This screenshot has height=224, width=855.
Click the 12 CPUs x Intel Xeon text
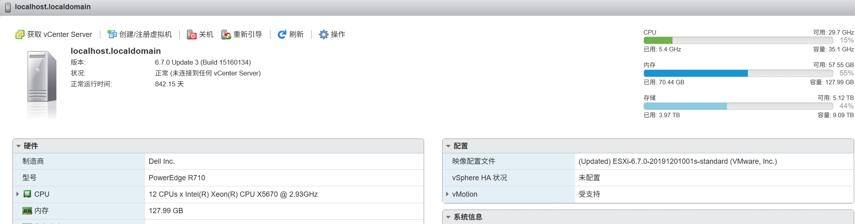coord(233,194)
